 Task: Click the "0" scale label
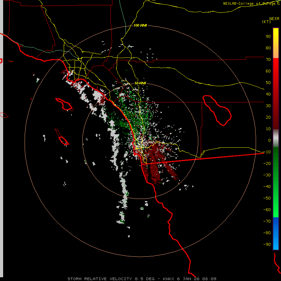click(x=269, y=140)
